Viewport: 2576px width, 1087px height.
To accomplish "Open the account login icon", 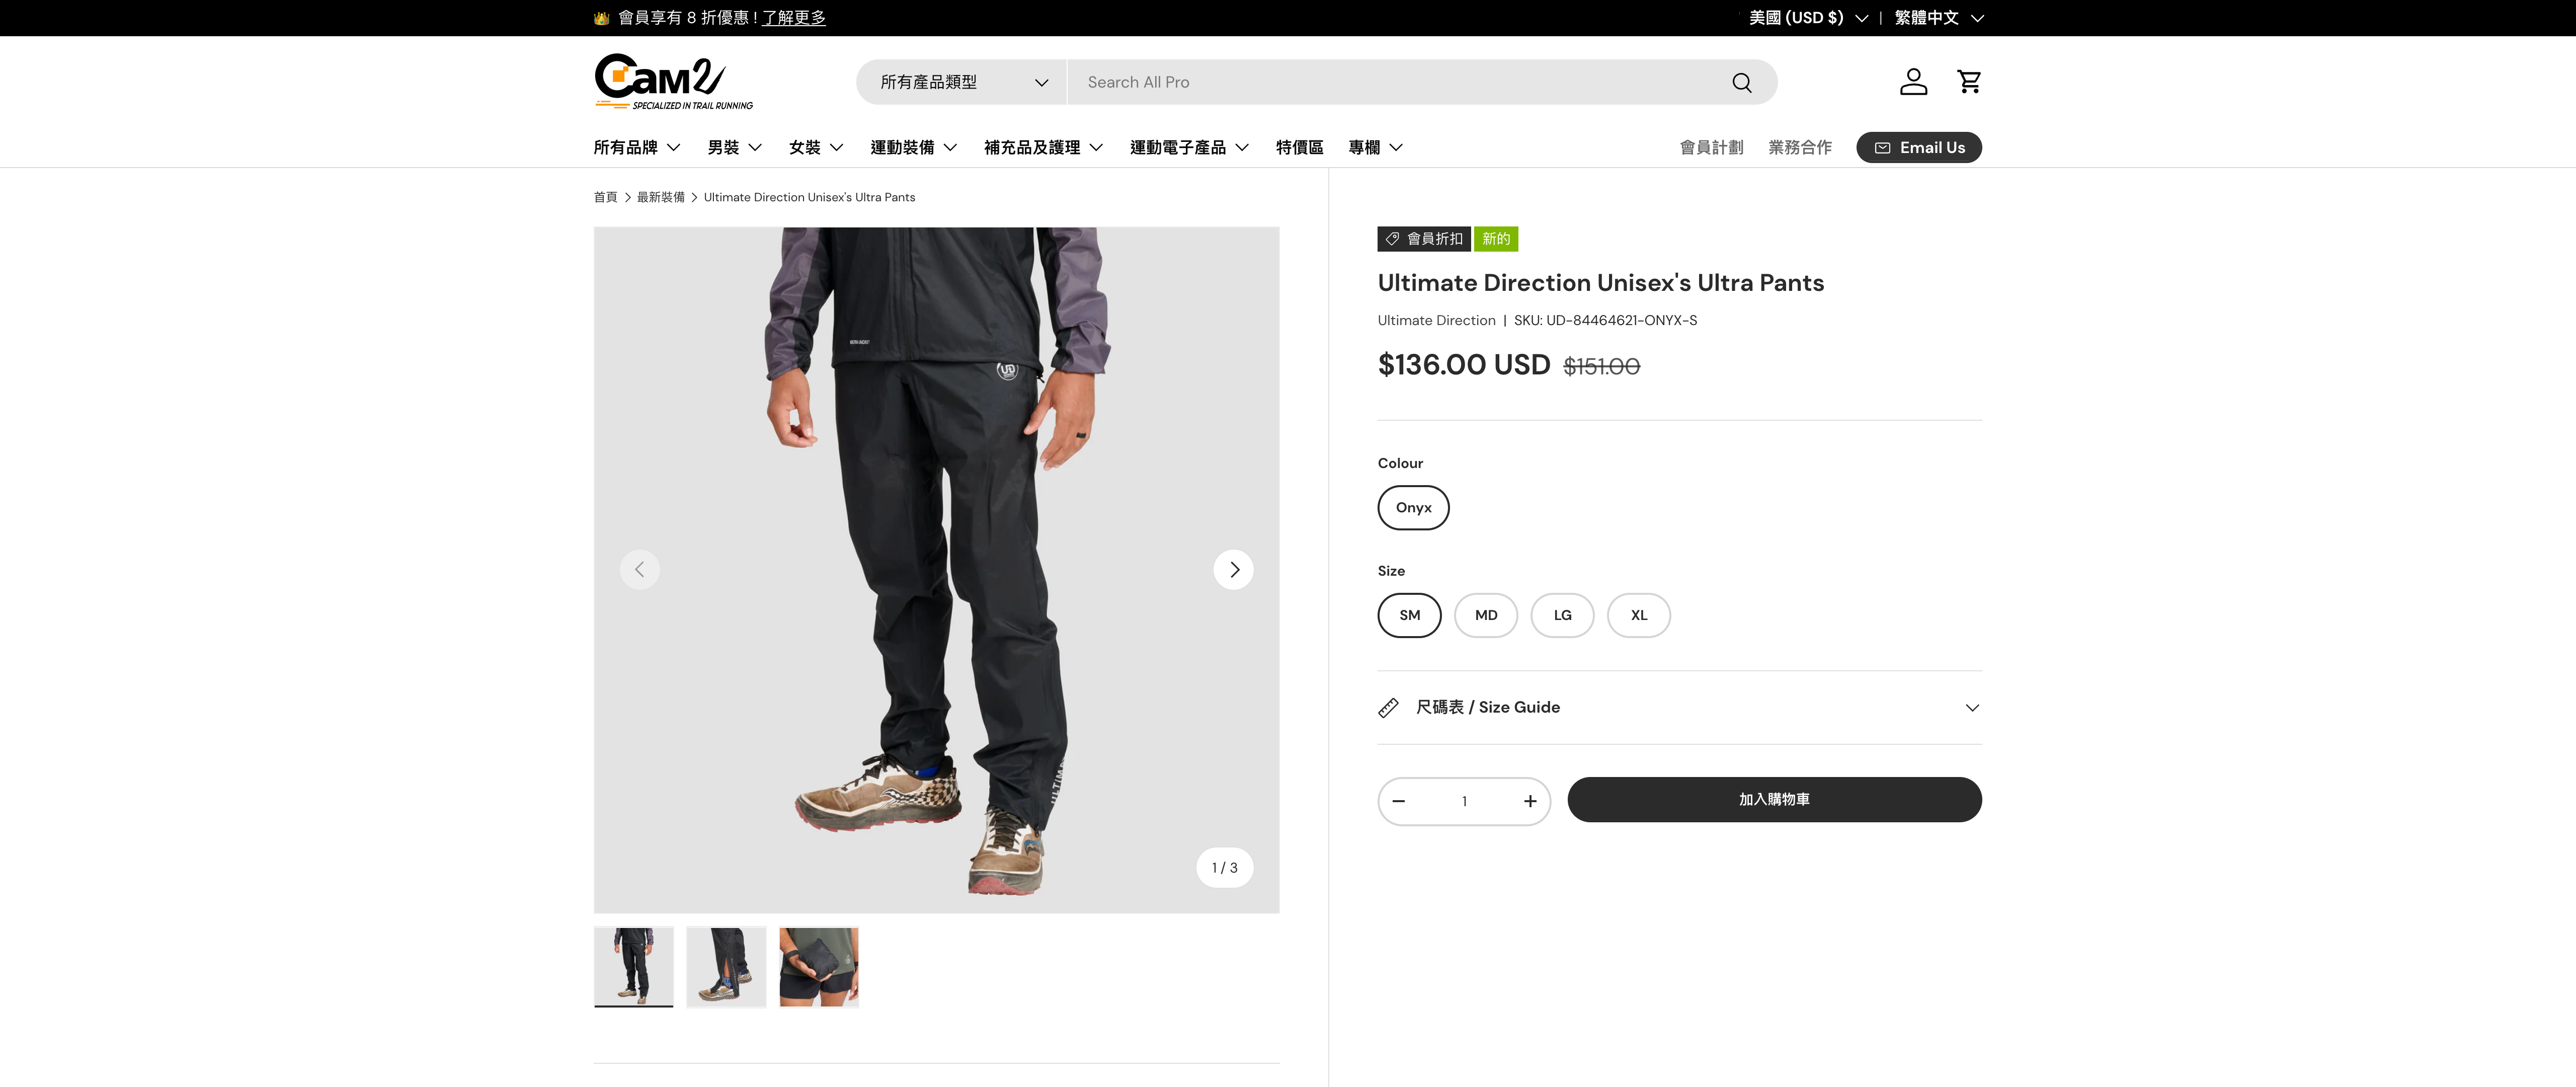I will point(1913,82).
